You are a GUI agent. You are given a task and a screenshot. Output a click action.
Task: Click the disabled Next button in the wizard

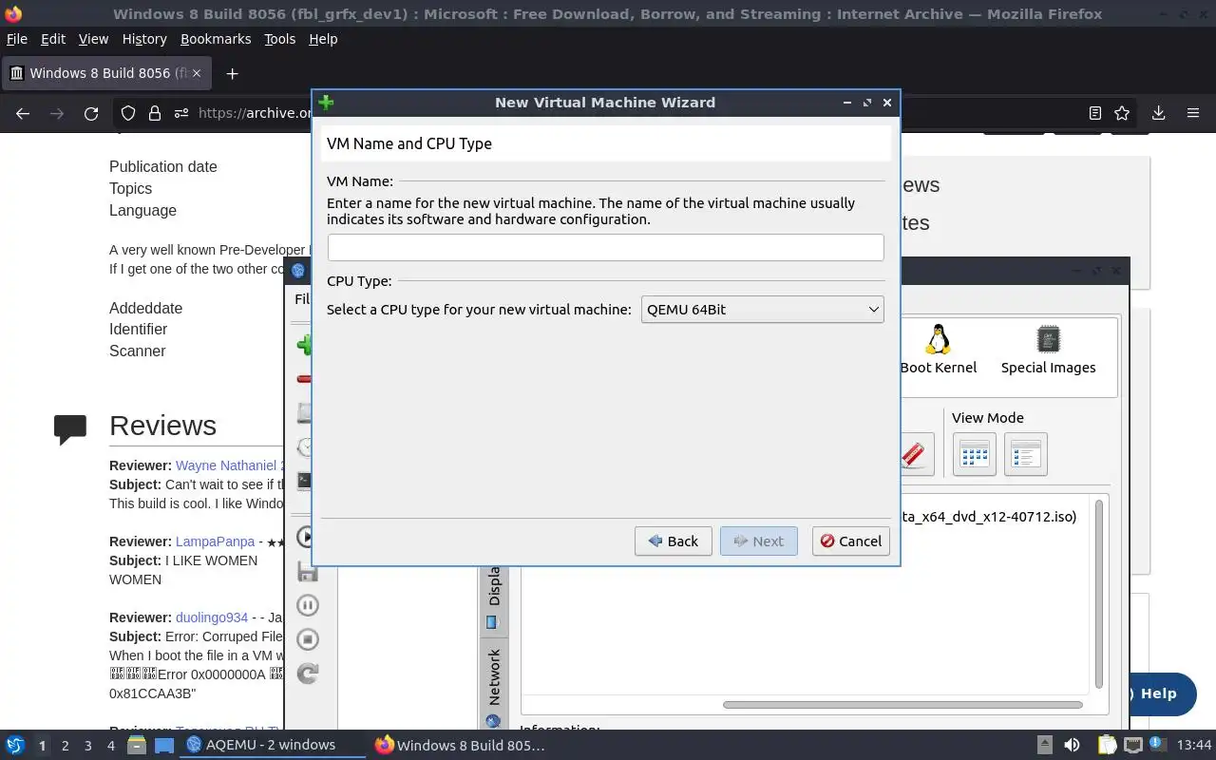tap(759, 541)
